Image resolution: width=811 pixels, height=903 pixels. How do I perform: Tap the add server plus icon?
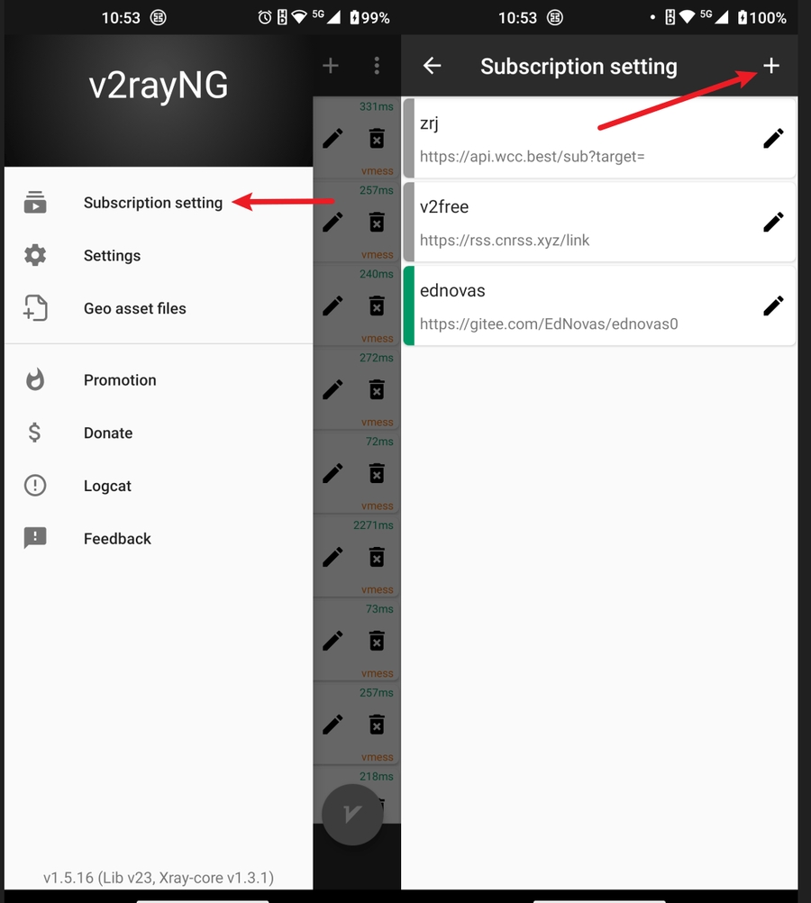coord(331,66)
